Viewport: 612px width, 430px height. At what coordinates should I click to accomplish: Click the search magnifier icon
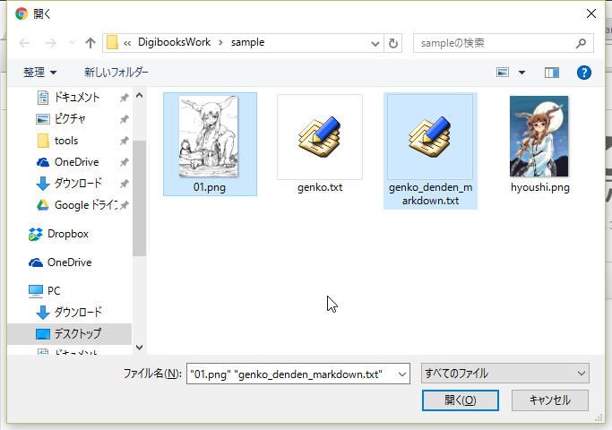coord(581,43)
